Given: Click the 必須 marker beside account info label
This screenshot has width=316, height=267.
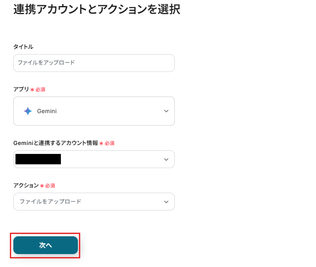Looking at the screenshot, I should click(x=109, y=143).
